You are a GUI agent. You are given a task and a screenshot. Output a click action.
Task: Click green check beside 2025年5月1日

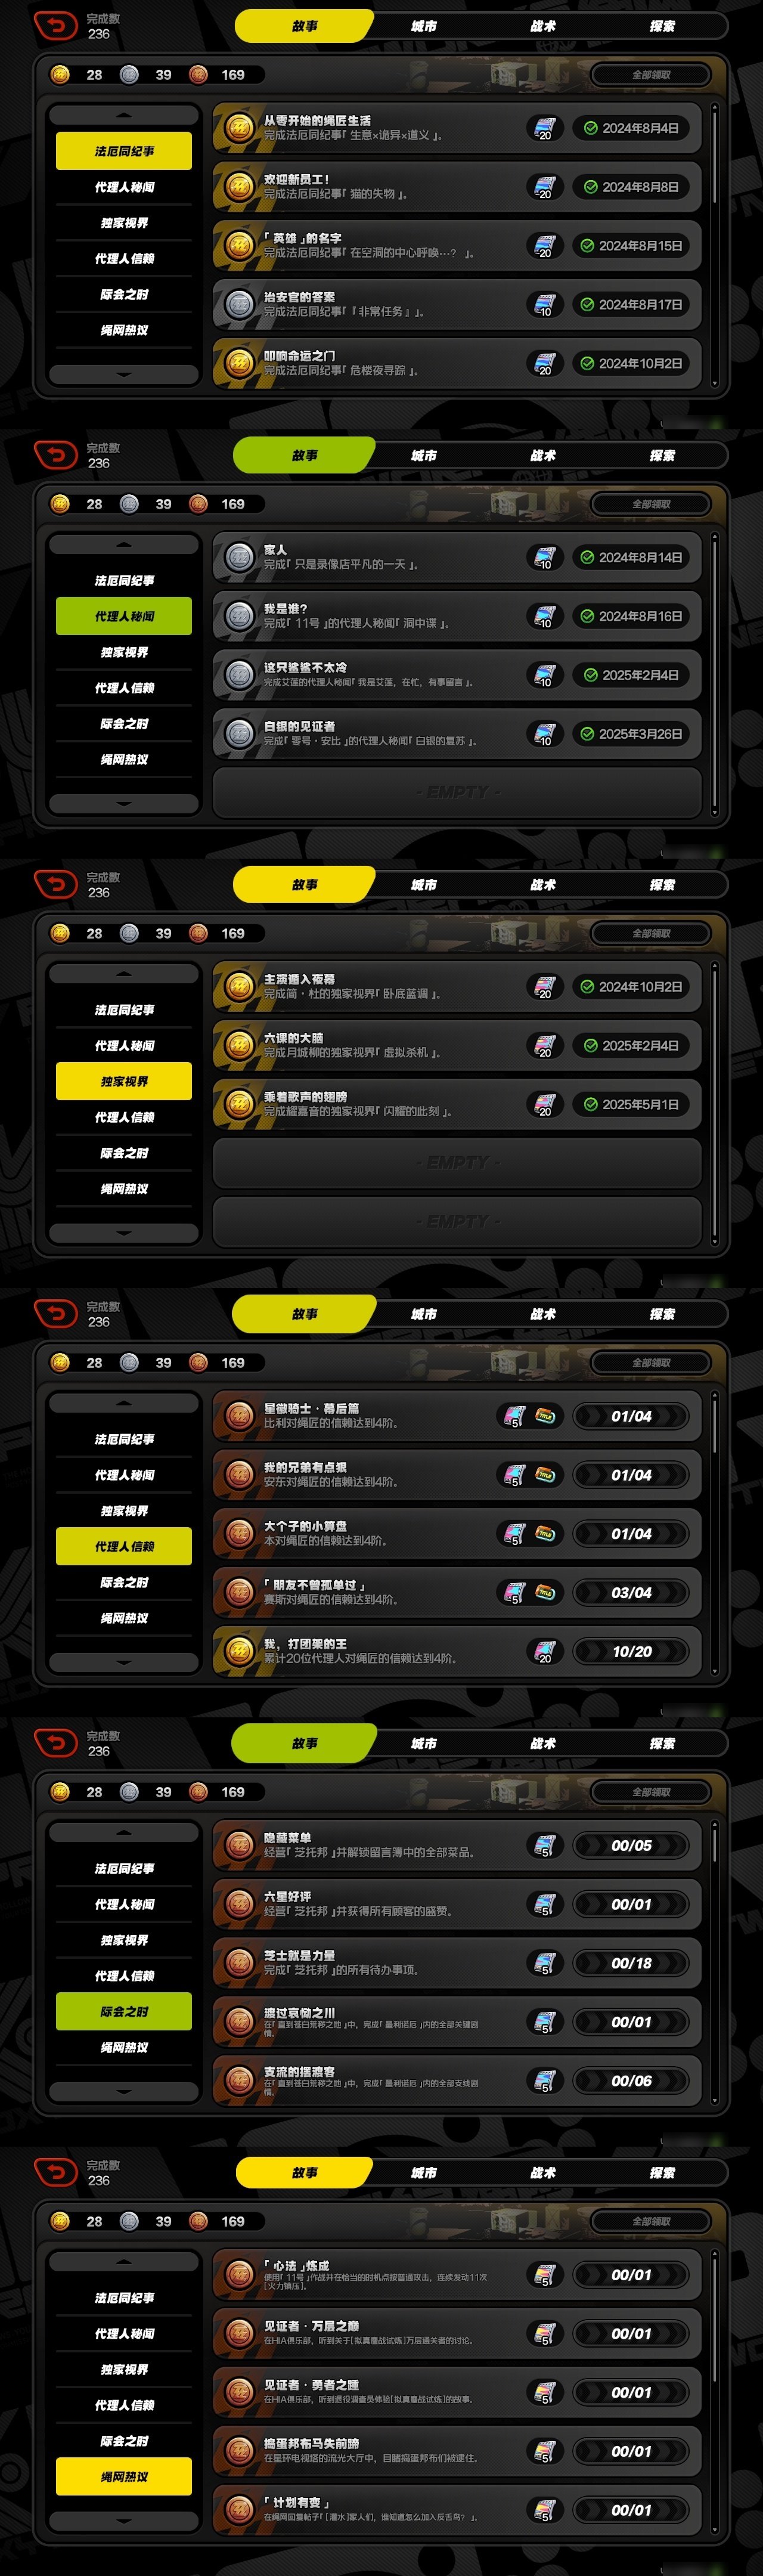coord(590,1104)
